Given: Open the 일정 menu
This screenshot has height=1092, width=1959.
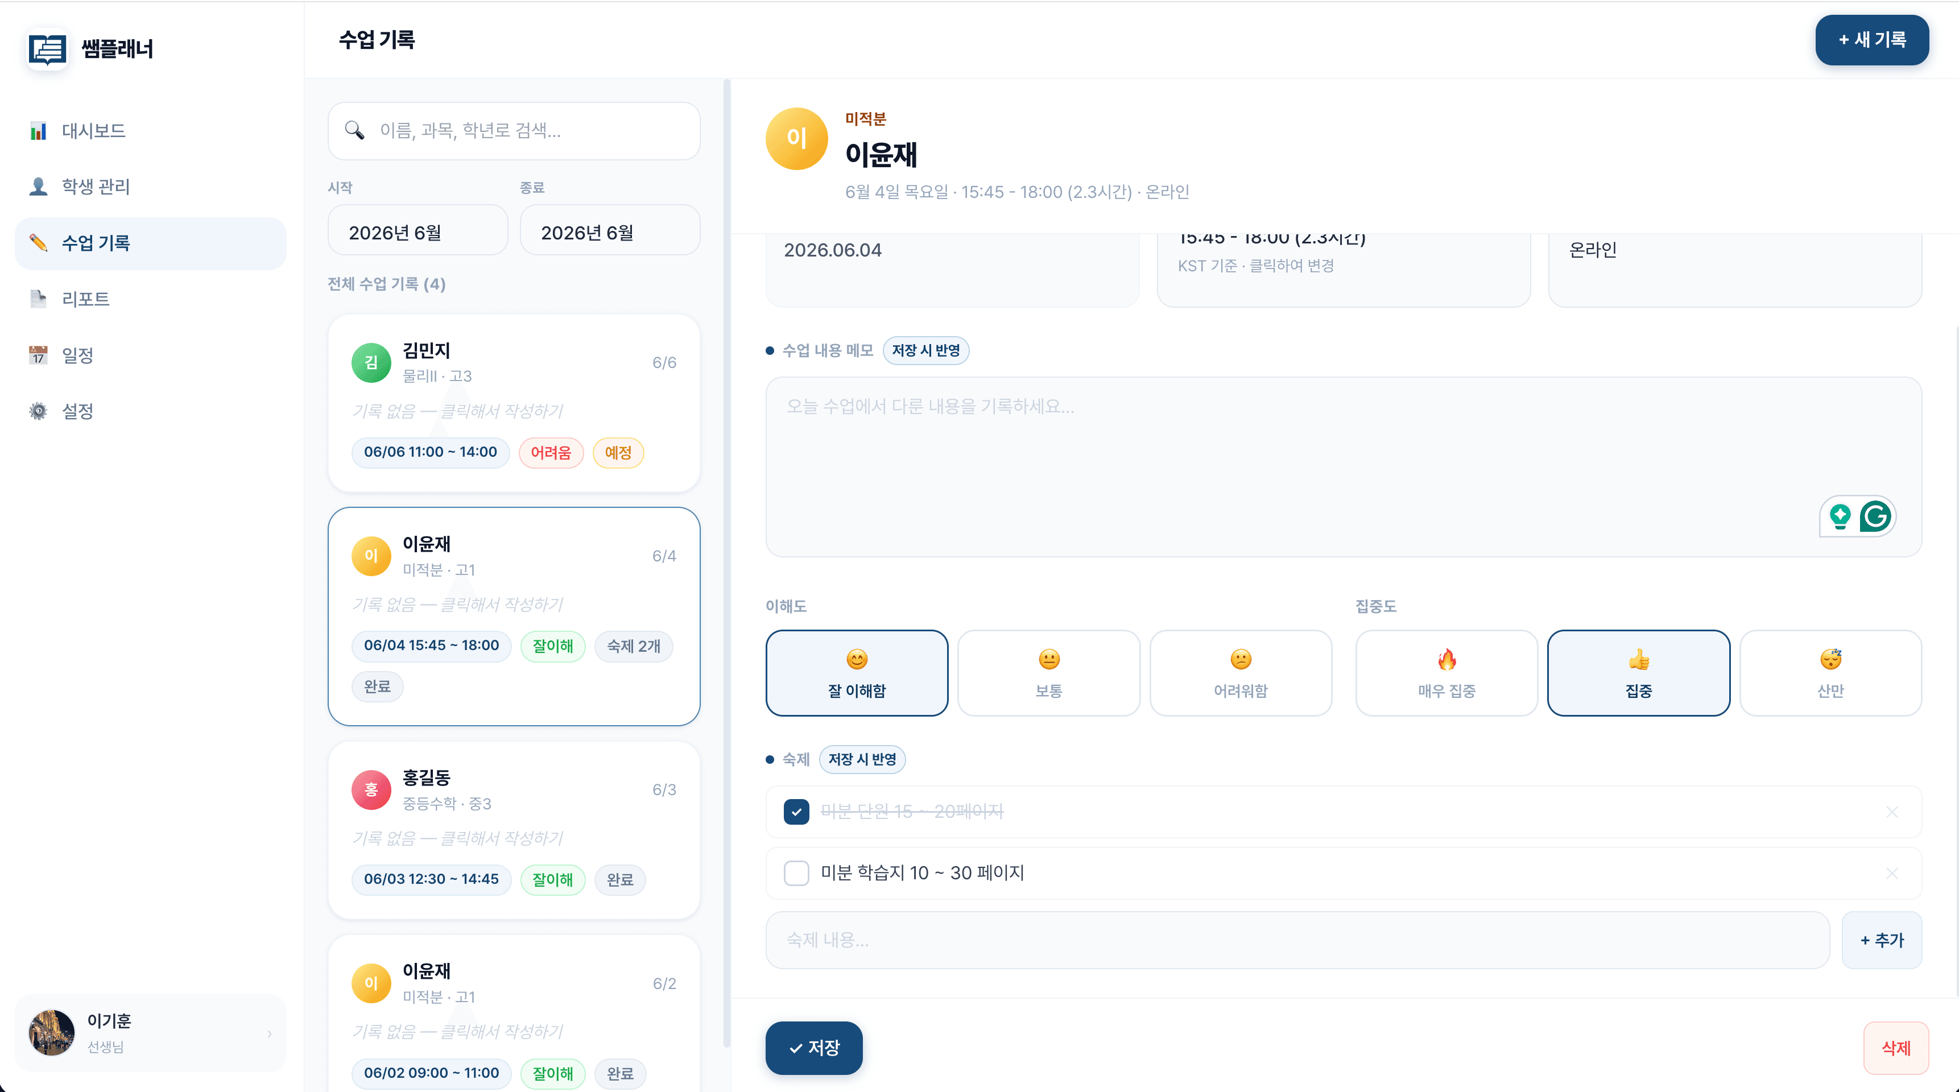Looking at the screenshot, I should (151, 355).
